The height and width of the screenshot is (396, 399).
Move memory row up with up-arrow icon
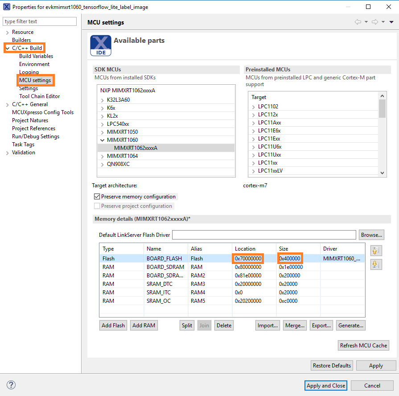[x=376, y=251]
